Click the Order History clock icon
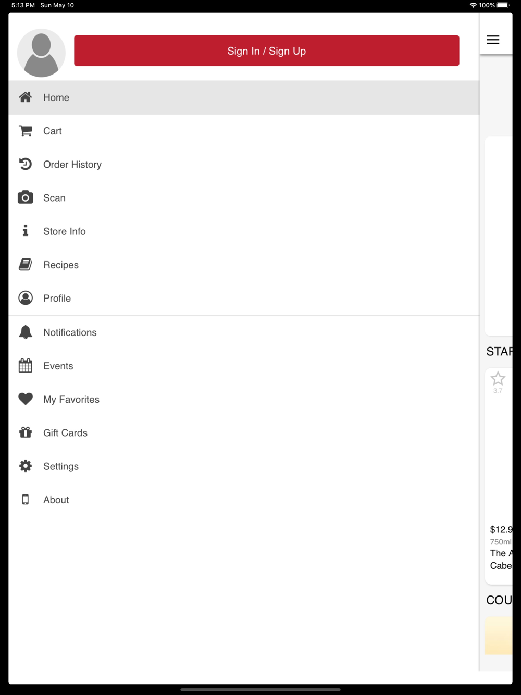521x695 pixels. coord(26,164)
